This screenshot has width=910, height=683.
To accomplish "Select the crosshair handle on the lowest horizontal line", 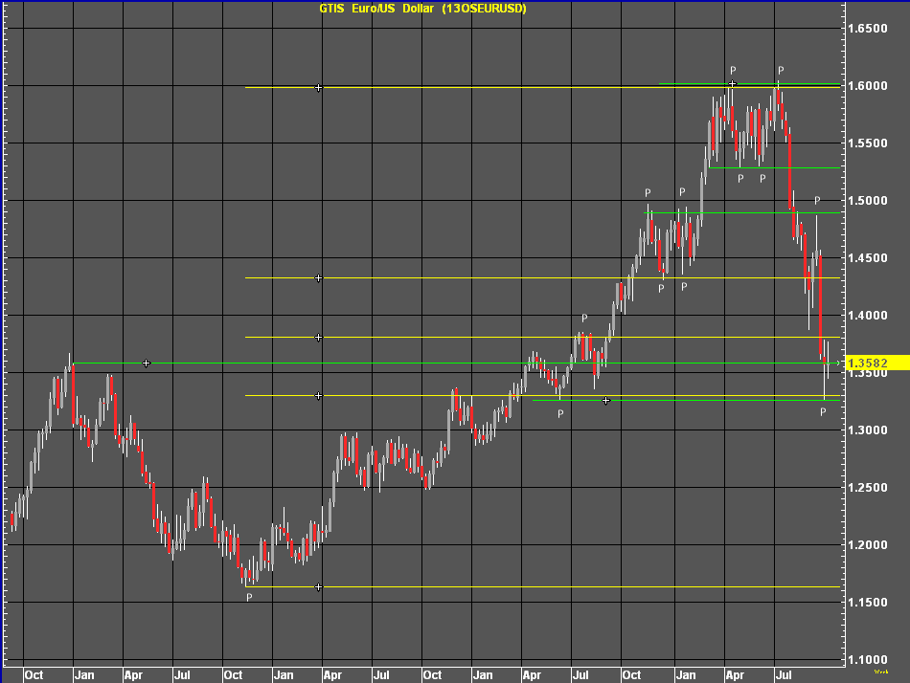I will pos(319,587).
